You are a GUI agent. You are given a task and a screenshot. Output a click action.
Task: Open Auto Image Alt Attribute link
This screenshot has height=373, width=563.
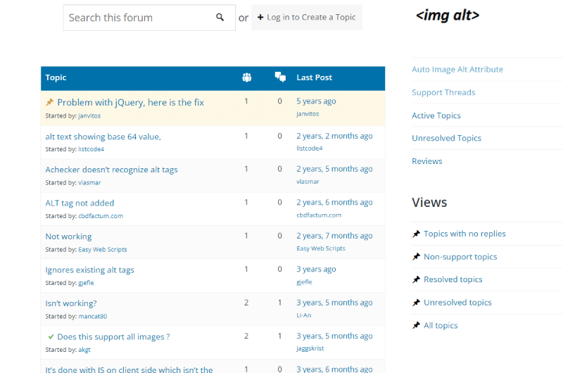click(457, 69)
